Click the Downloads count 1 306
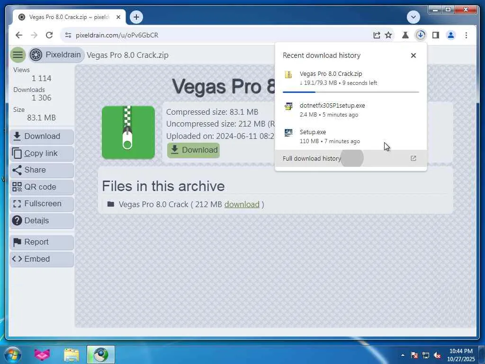The height and width of the screenshot is (364, 485). pyautogui.click(x=42, y=98)
